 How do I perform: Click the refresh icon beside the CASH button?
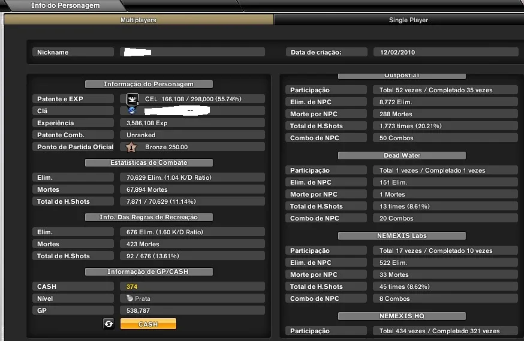click(109, 324)
